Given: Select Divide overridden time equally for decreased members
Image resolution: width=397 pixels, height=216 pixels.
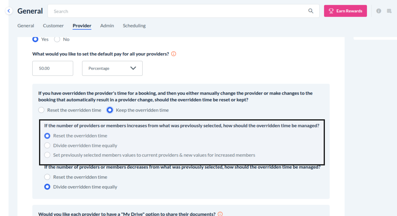Looking at the screenshot, I should coord(47,187).
